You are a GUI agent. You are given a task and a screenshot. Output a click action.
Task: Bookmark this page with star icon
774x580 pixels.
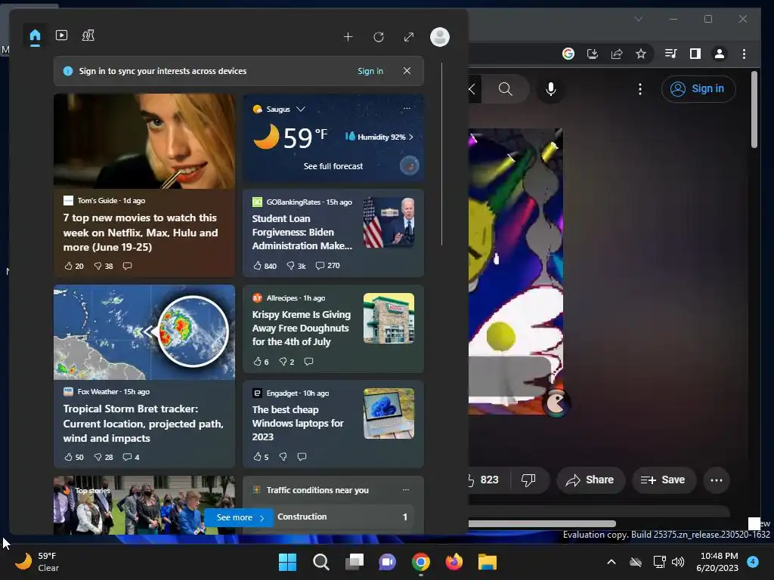(641, 54)
